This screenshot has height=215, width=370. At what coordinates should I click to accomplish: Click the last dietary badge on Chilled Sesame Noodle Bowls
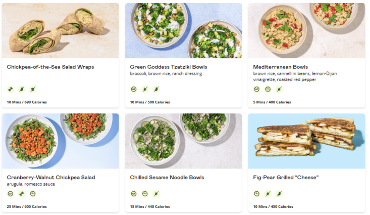coord(156,193)
